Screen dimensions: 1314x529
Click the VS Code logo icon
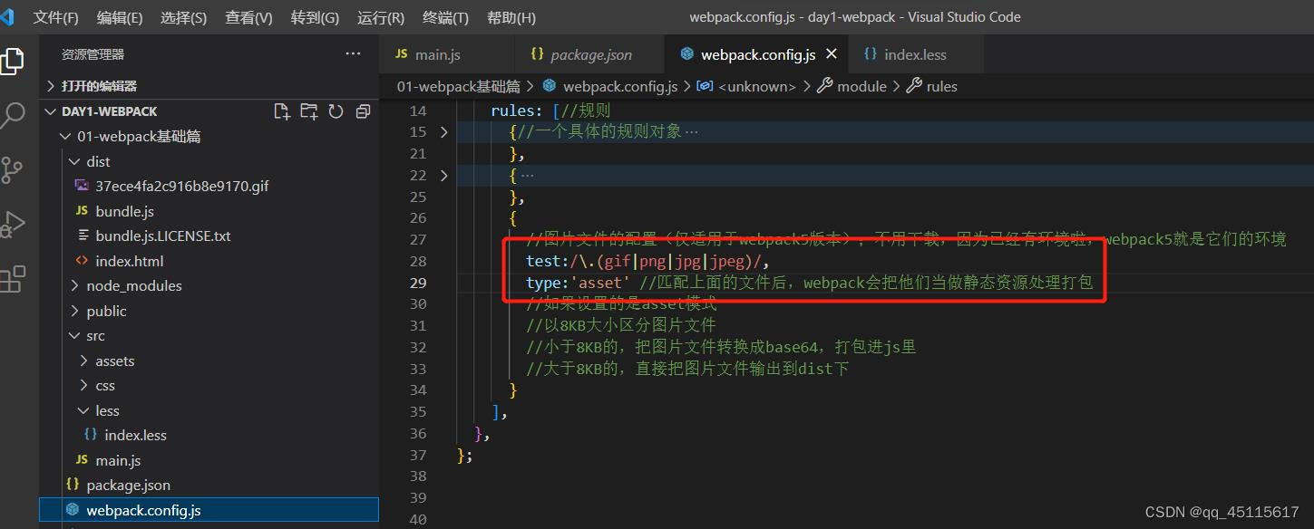(x=6, y=16)
